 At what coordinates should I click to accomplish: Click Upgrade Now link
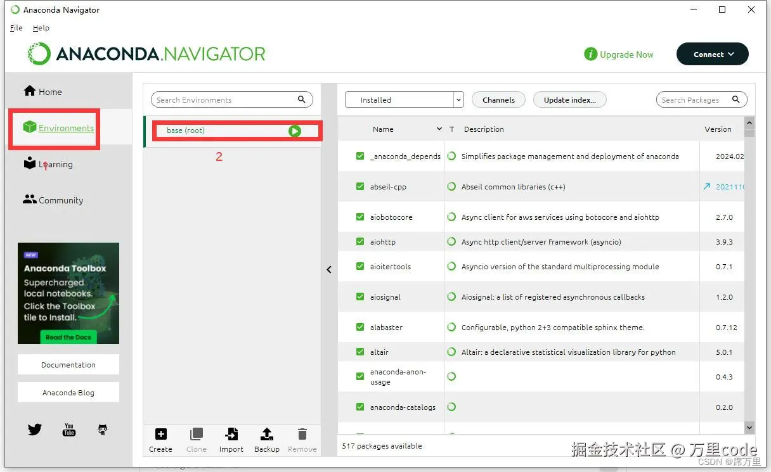click(x=626, y=54)
